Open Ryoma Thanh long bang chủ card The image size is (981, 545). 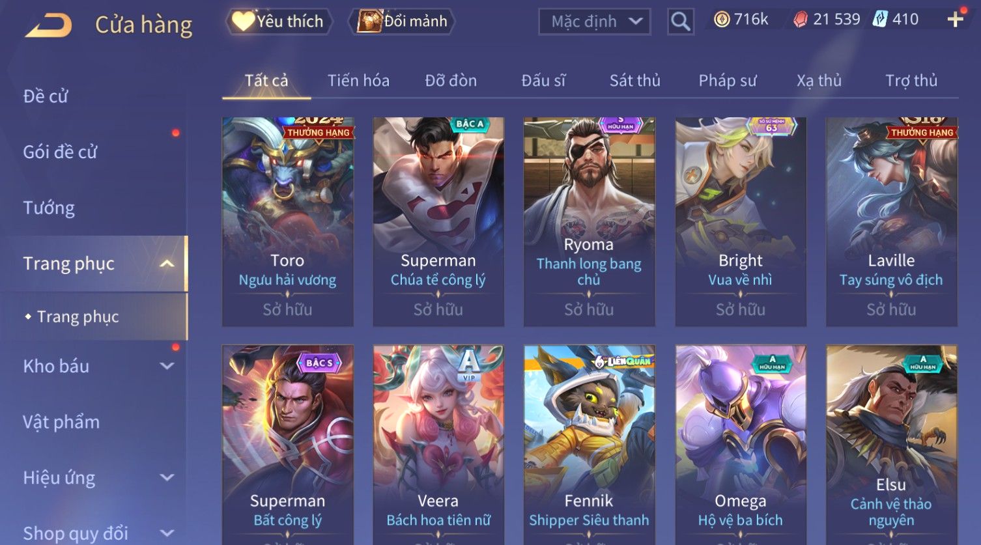(590, 222)
